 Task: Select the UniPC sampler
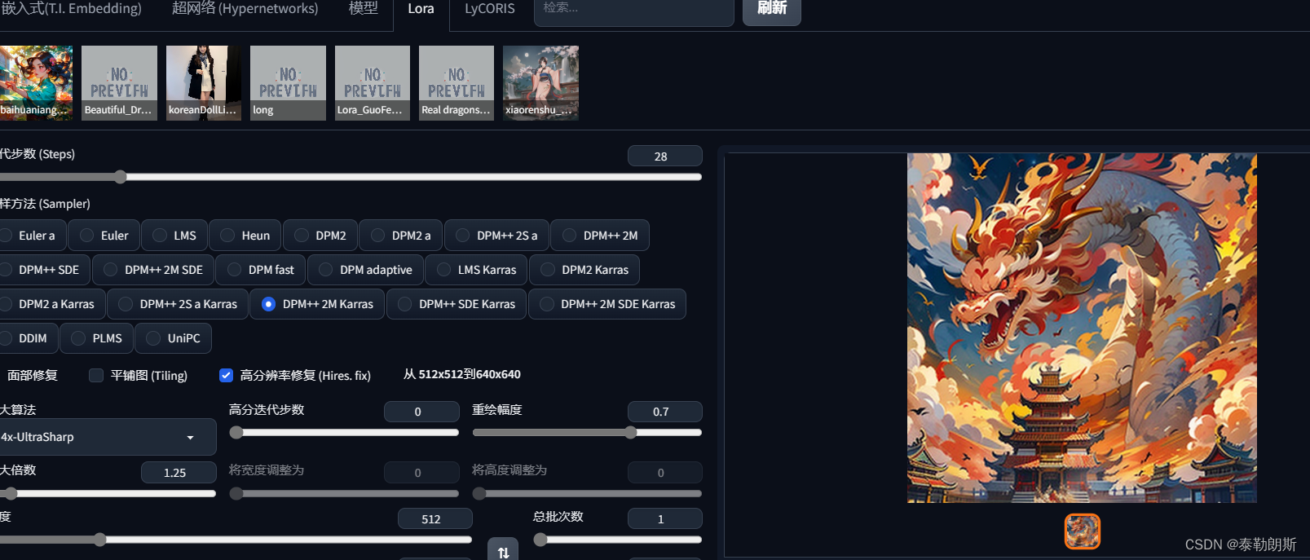click(x=174, y=338)
